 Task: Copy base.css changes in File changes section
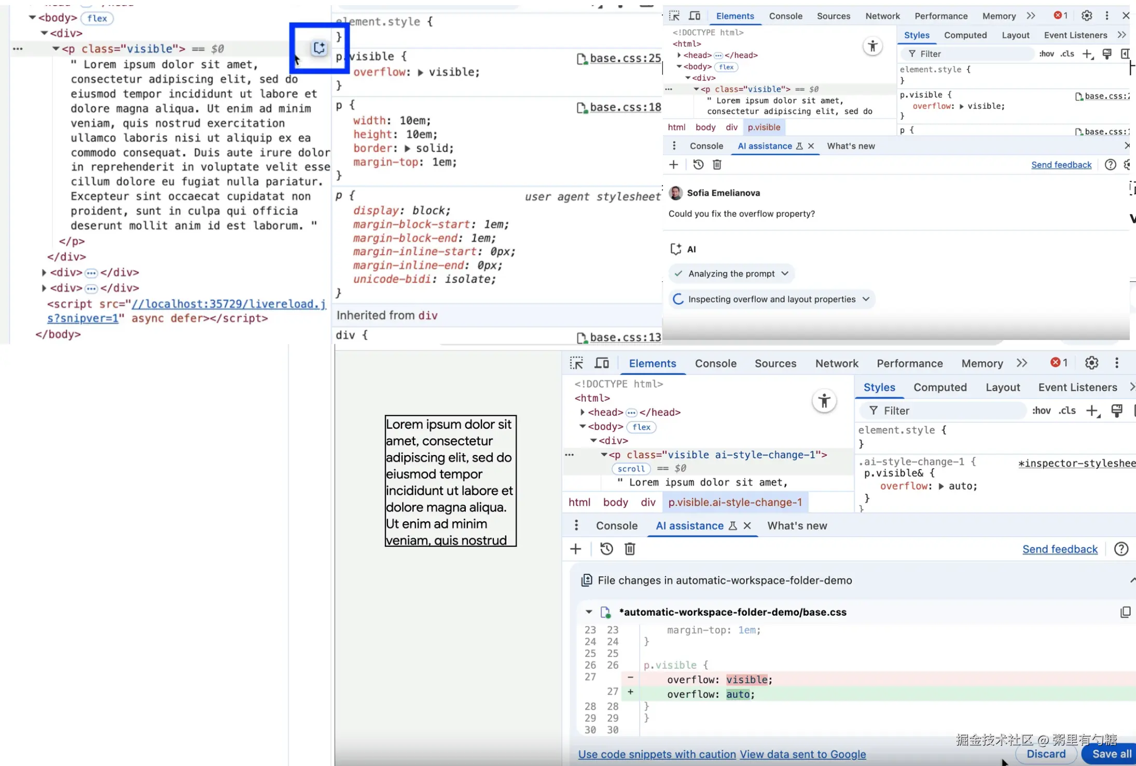1125,612
